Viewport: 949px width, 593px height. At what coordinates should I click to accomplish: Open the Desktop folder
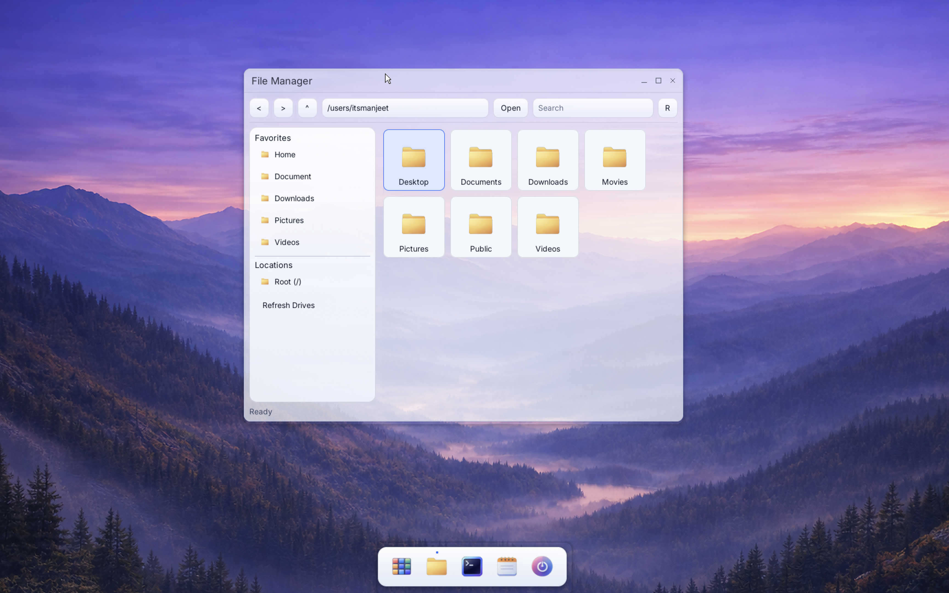tap(413, 160)
